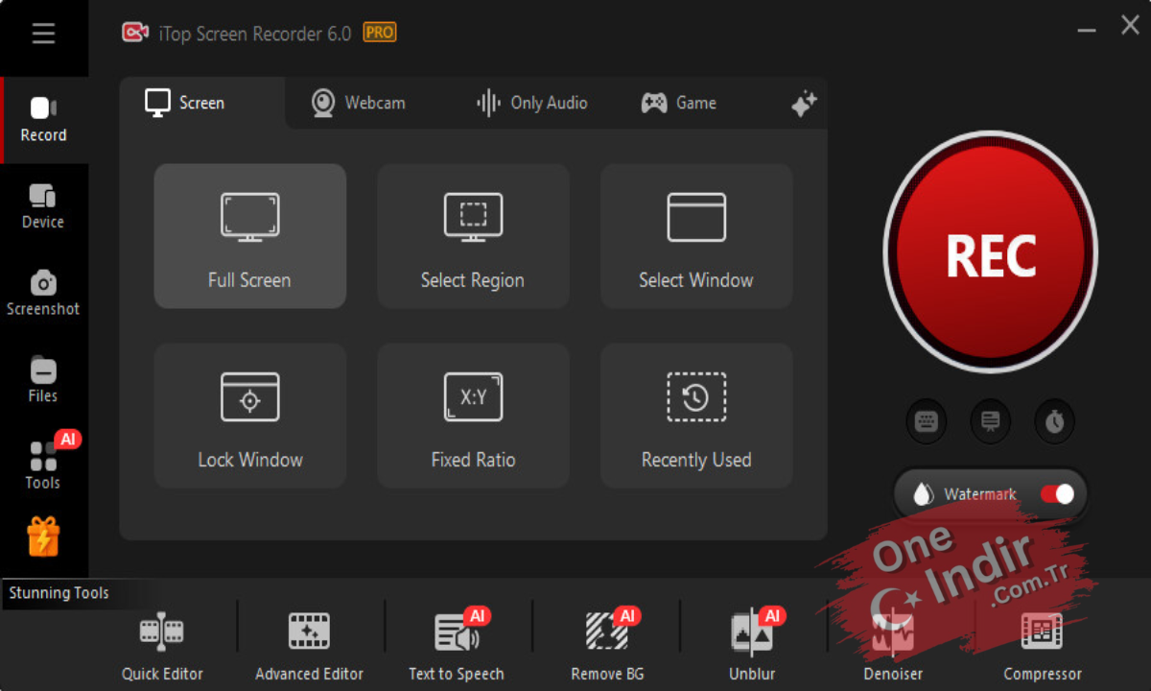Switch to the Only Audio tab

point(532,103)
